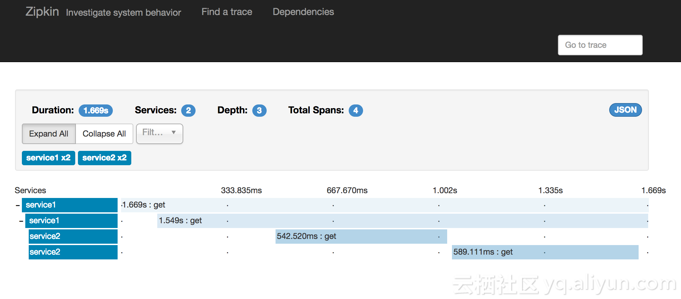The width and height of the screenshot is (681, 299).
Task: Open the 542.520ms get span
Action: pyautogui.click(x=361, y=236)
